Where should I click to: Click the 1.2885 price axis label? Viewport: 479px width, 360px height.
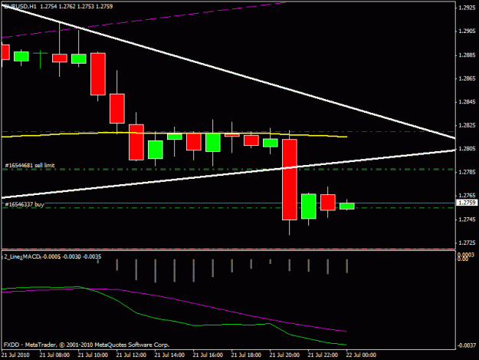(467, 55)
